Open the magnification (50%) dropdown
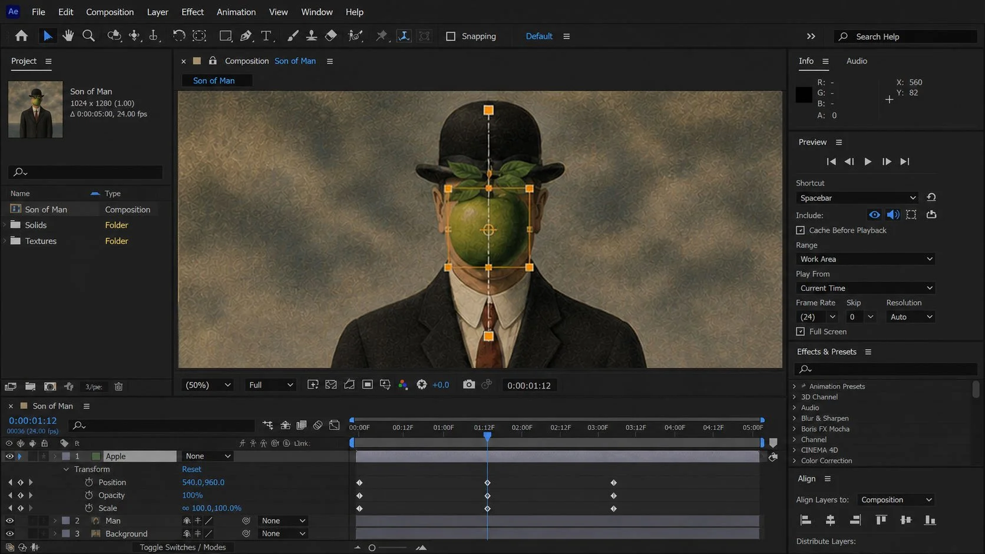 [x=208, y=385]
